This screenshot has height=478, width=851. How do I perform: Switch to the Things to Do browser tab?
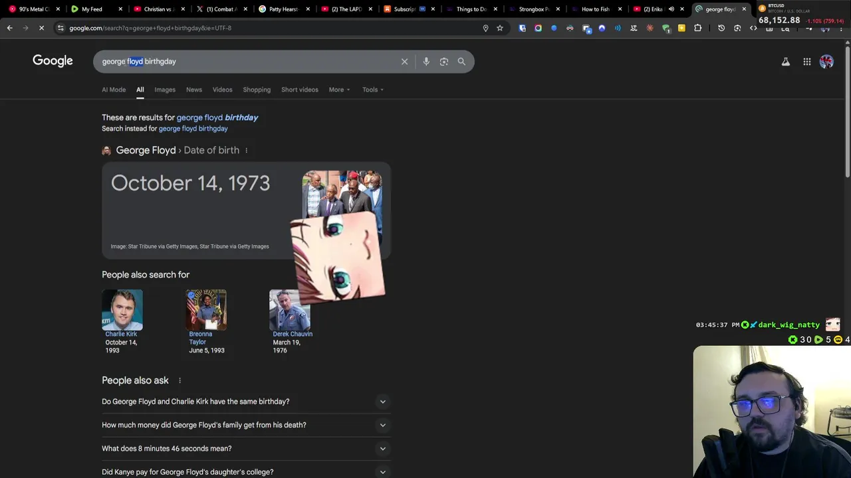coord(470,9)
